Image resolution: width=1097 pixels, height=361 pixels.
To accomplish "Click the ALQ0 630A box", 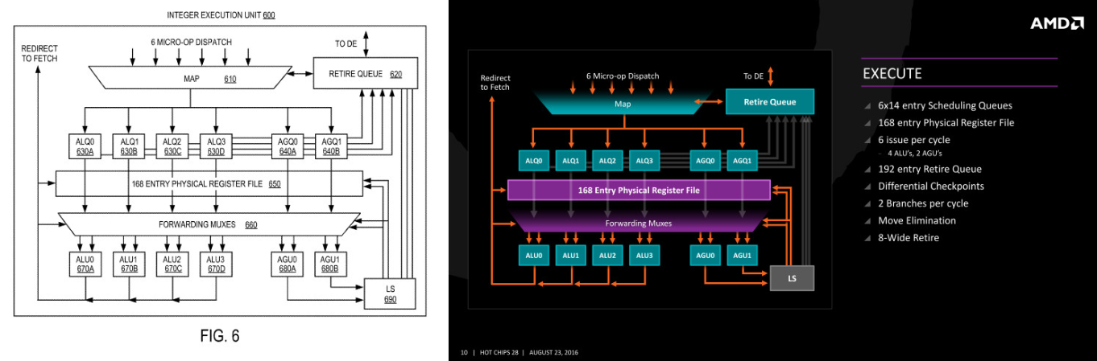I will (85, 146).
